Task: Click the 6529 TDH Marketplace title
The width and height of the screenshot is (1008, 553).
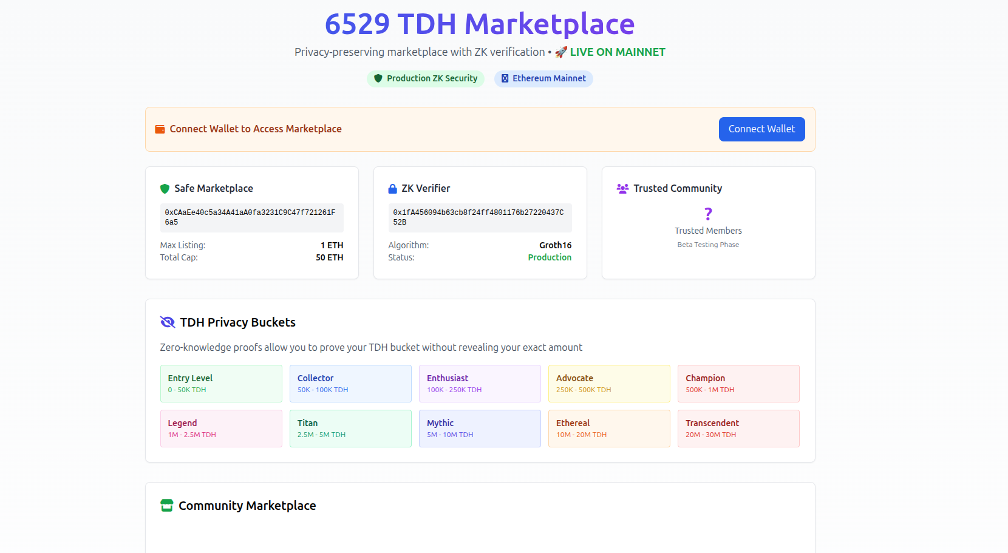Action: point(480,24)
